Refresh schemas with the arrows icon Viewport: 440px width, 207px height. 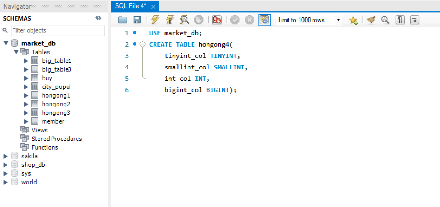pos(98,18)
